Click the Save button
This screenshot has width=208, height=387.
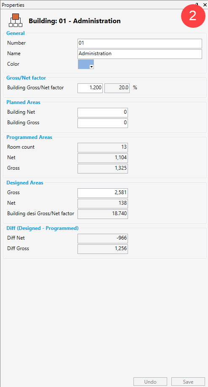click(x=188, y=382)
